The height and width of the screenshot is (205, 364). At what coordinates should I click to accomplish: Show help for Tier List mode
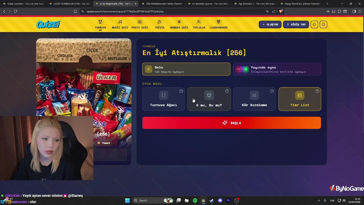[317, 91]
